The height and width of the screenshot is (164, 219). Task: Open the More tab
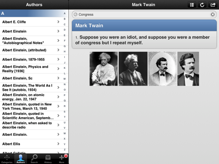pos(62,159)
